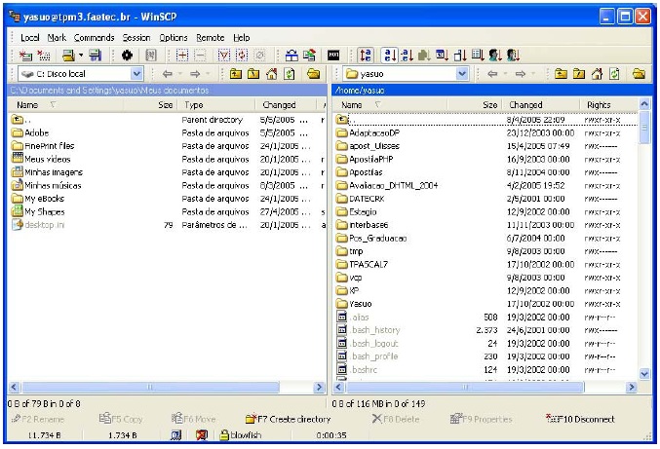
Task: Toggle sort by group icon
Action: (x=513, y=56)
